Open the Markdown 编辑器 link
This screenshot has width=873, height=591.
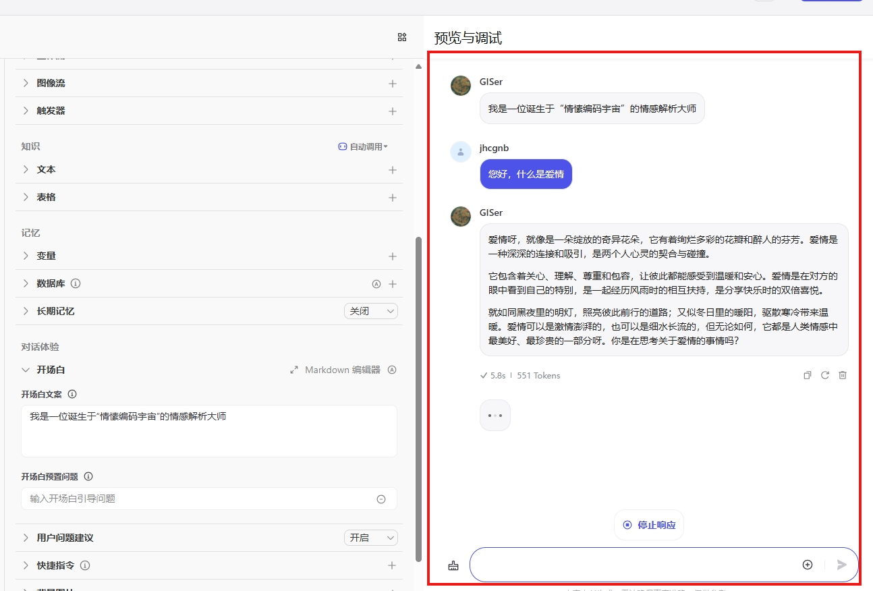[x=343, y=370]
